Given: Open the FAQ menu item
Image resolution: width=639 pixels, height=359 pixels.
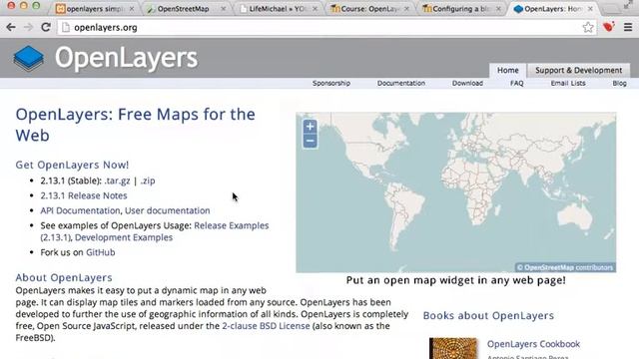Looking at the screenshot, I should pyautogui.click(x=517, y=83).
